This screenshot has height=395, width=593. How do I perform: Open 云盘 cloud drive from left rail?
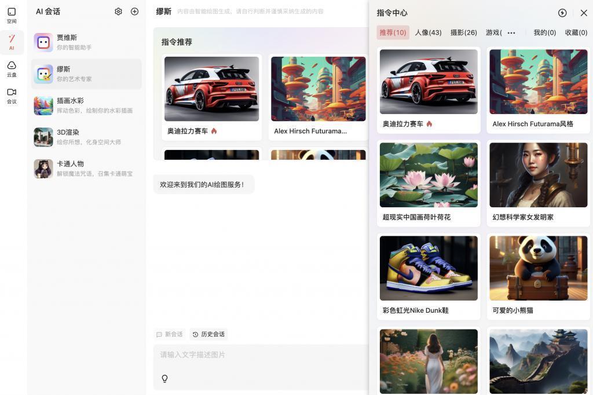click(11, 70)
